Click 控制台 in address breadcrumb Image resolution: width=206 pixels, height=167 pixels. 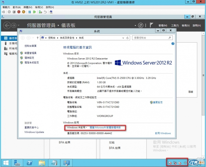click(52, 38)
